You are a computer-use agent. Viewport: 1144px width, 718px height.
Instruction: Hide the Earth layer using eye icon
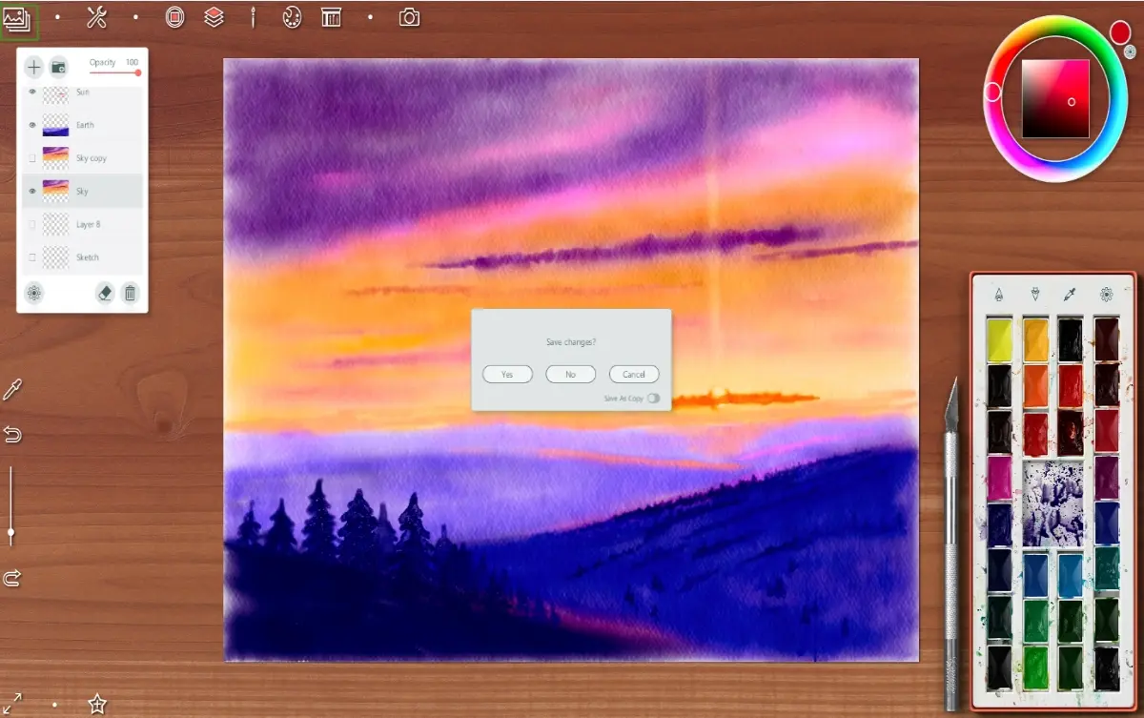32,125
